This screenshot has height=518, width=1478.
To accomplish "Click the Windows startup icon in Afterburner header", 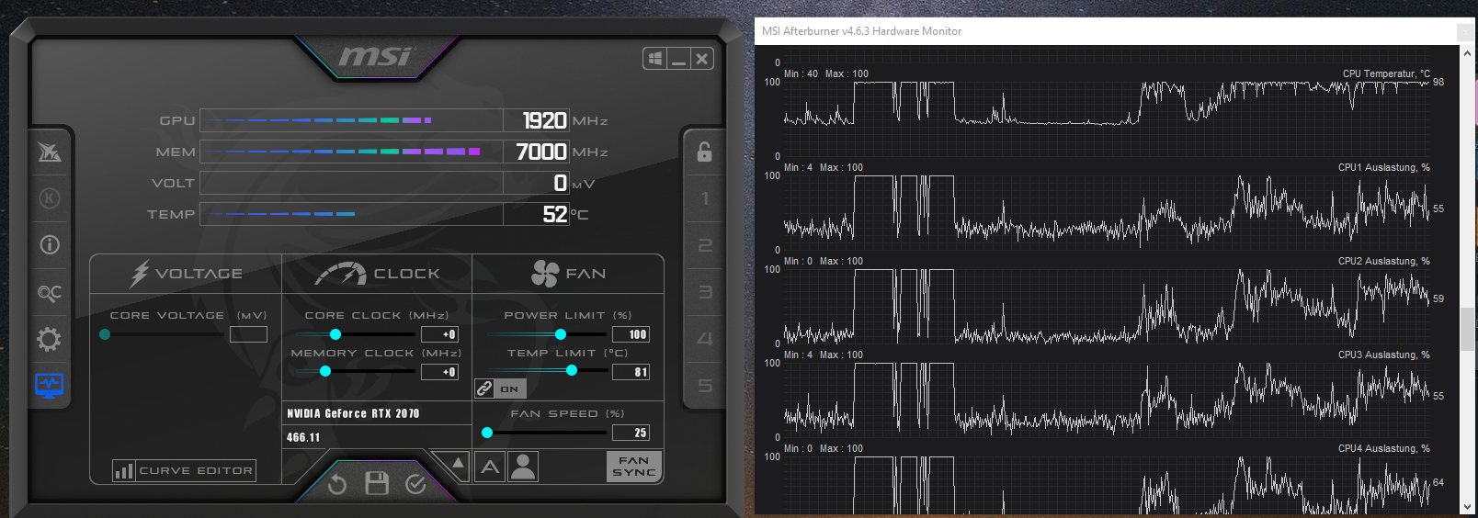I will (x=655, y=59).
